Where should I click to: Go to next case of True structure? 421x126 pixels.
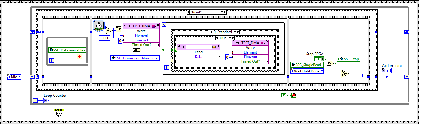coord(233,38)
